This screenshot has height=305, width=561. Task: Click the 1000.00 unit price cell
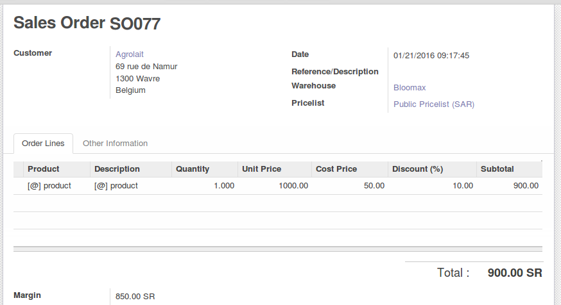[x=275, y=186]
